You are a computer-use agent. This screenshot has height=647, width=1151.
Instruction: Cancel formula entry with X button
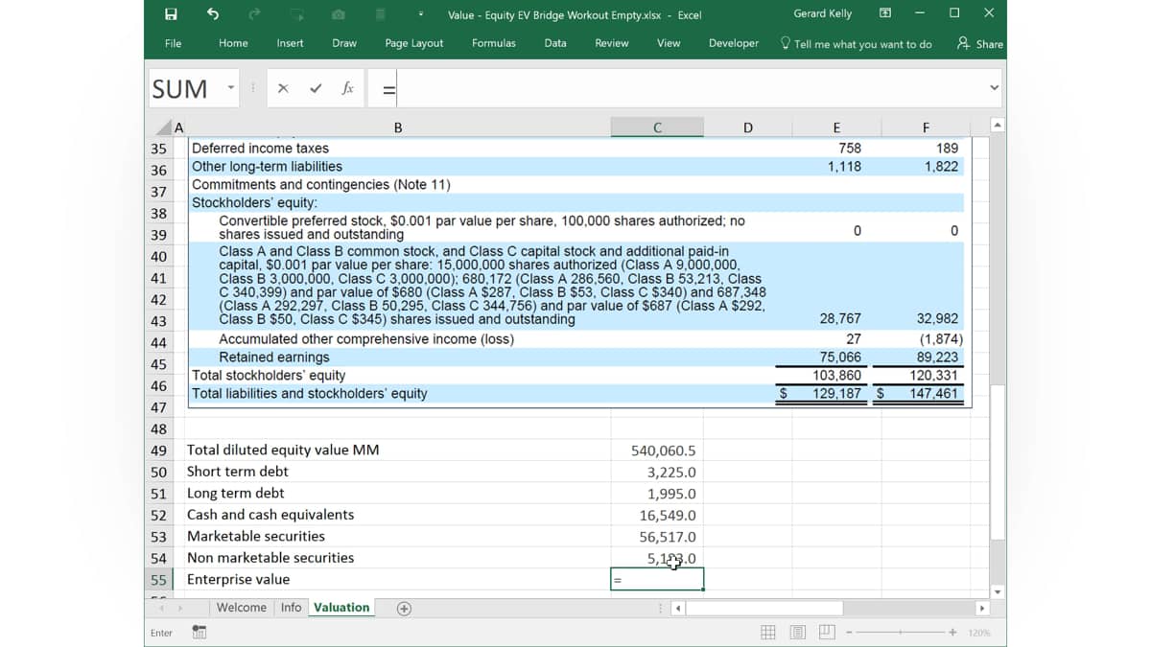click(283, 88)
